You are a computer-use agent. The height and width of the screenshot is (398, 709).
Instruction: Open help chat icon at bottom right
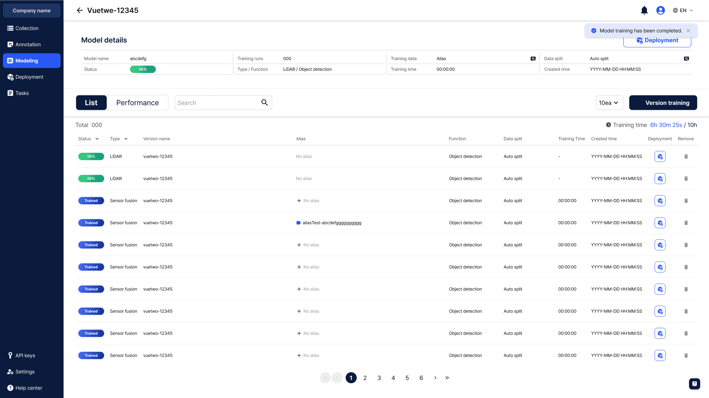pyautogui.click(x=694, y=384)
